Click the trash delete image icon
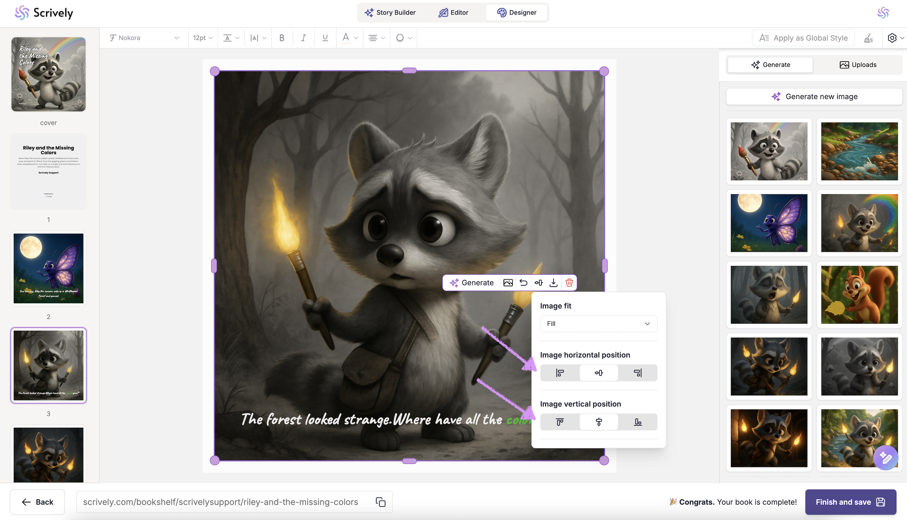907x520 pixels. (x=569, y=283)
